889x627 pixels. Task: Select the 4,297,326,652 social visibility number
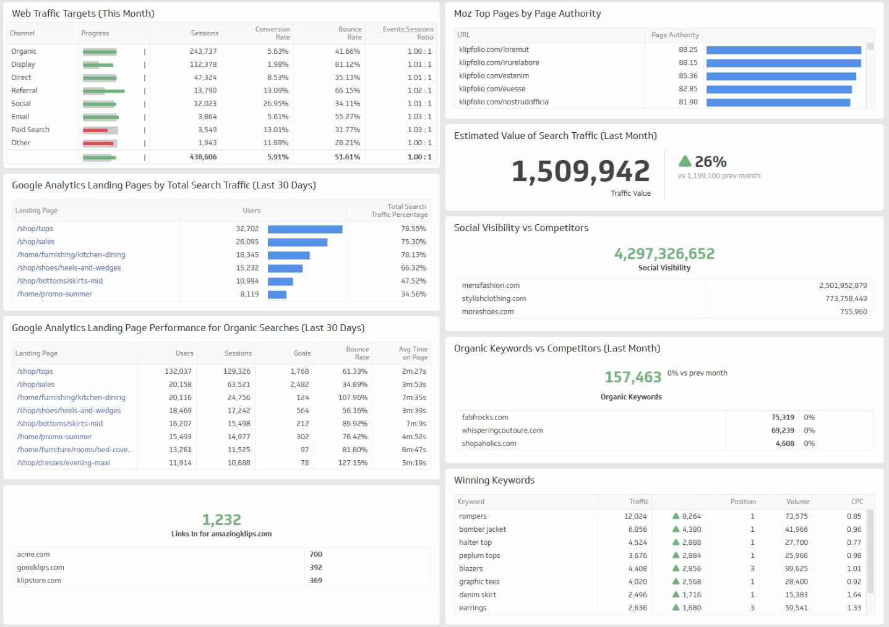(664, 254)
